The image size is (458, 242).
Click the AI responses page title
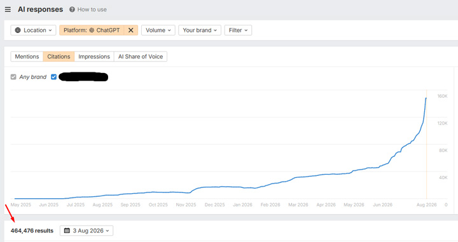(x=40, y=10)
